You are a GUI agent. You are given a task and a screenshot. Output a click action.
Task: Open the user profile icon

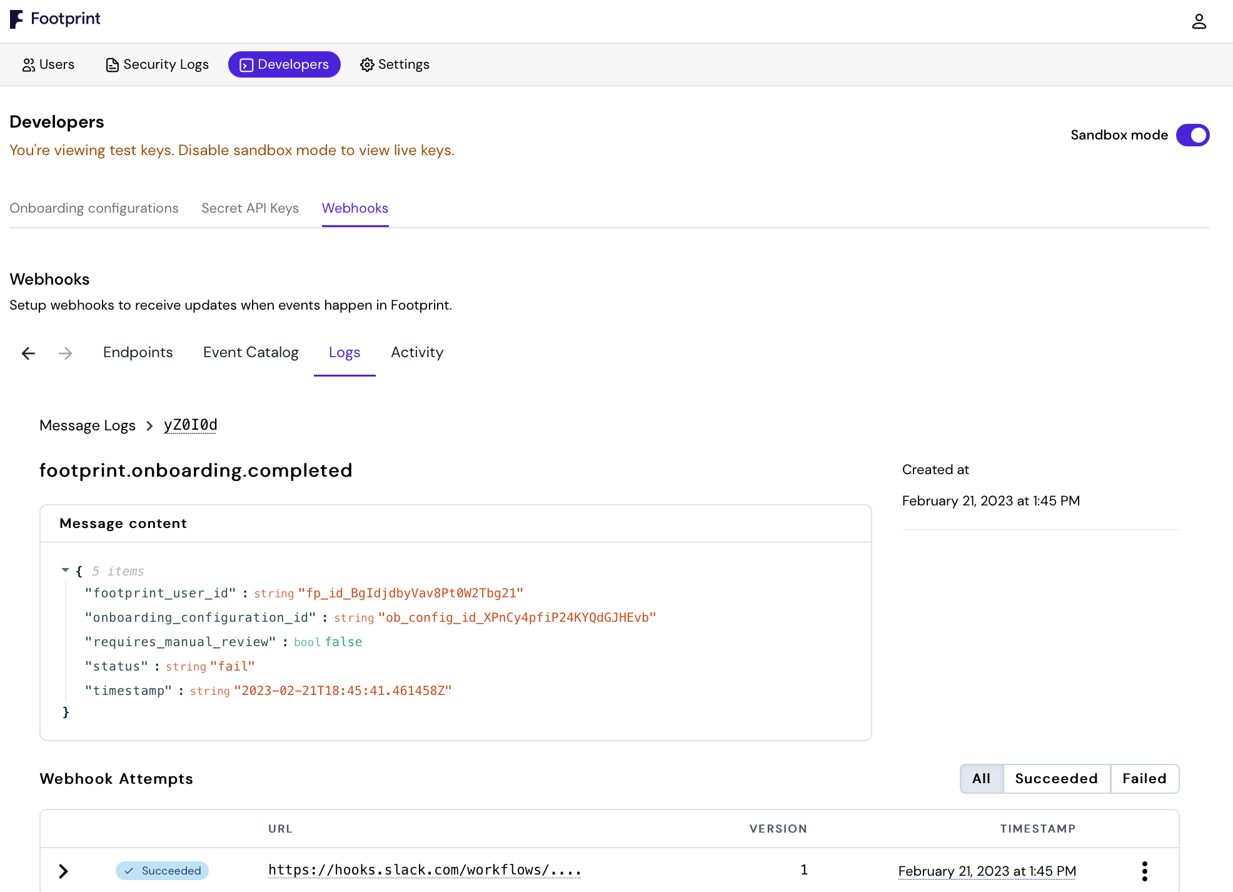(x=1199, y=22)
